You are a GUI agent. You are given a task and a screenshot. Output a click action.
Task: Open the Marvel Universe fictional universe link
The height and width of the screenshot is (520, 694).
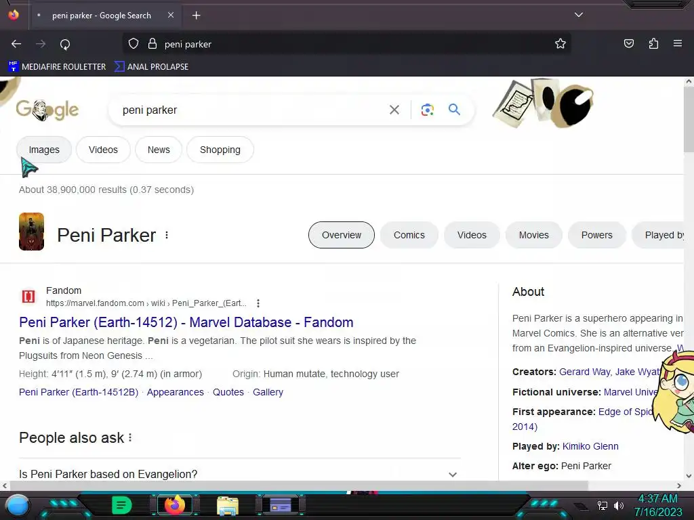(x=631, y=392)
